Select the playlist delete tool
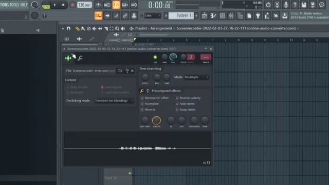Viewport: 329px width, 185px height. [x=89, y=29]
